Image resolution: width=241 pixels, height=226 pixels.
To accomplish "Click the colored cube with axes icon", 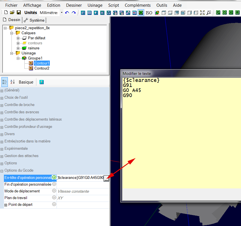I will [x=157, y=13].
